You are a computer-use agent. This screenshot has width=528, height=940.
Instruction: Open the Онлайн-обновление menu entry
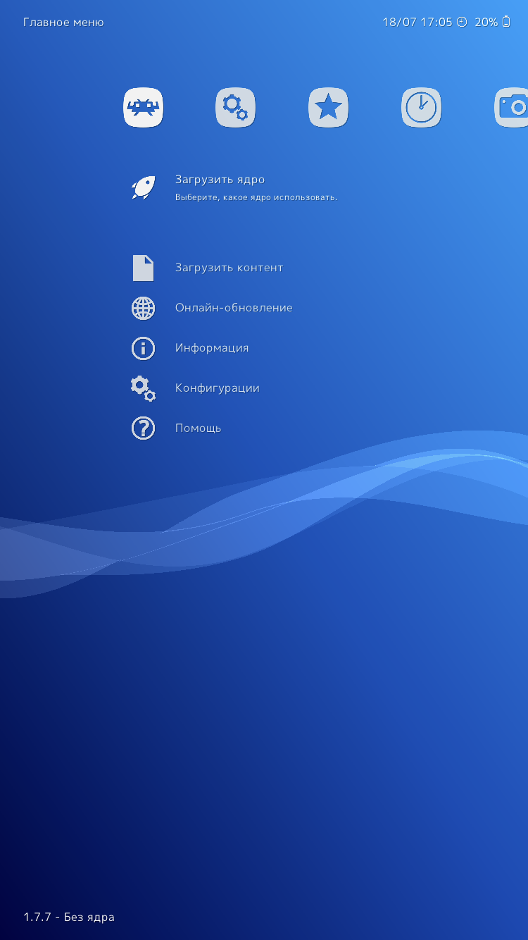pyautogui.click(x=234, y=308)
